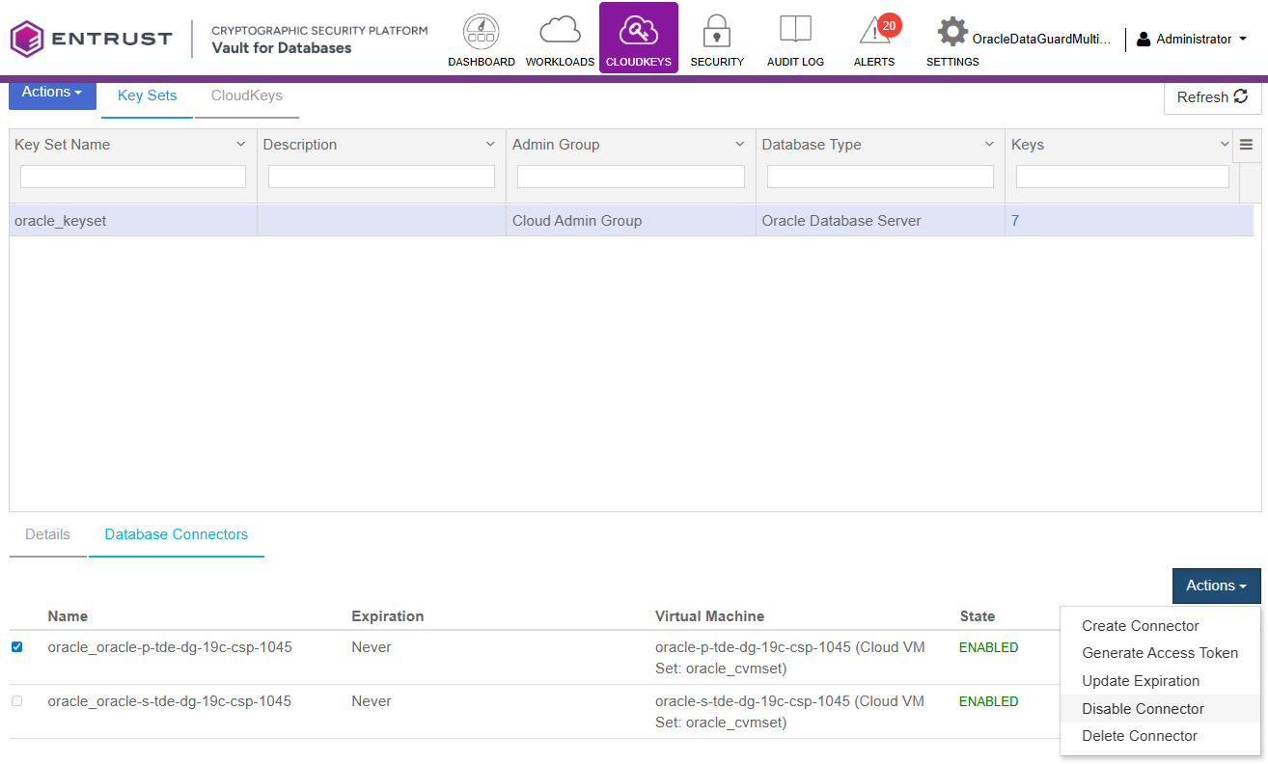Switch to the CloudKeys tab
Image resolution: width=1268 pixels, height=764 pixels.
pyautogui.click(x=247, y=96)
